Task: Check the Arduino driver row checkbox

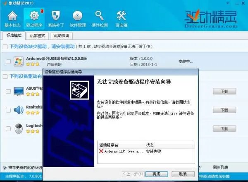Action: 8,61
